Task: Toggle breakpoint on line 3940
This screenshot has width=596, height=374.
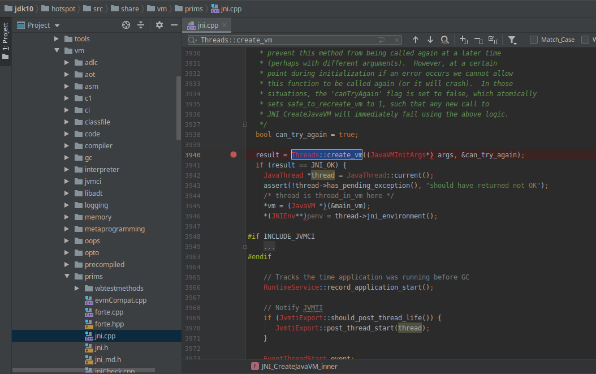Action: click(x=234, y=154)
